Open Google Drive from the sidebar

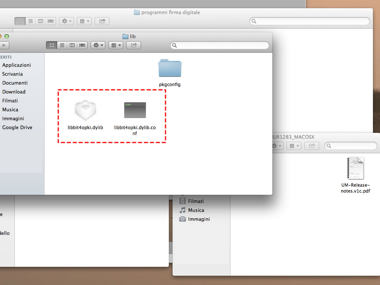[17, 127]
